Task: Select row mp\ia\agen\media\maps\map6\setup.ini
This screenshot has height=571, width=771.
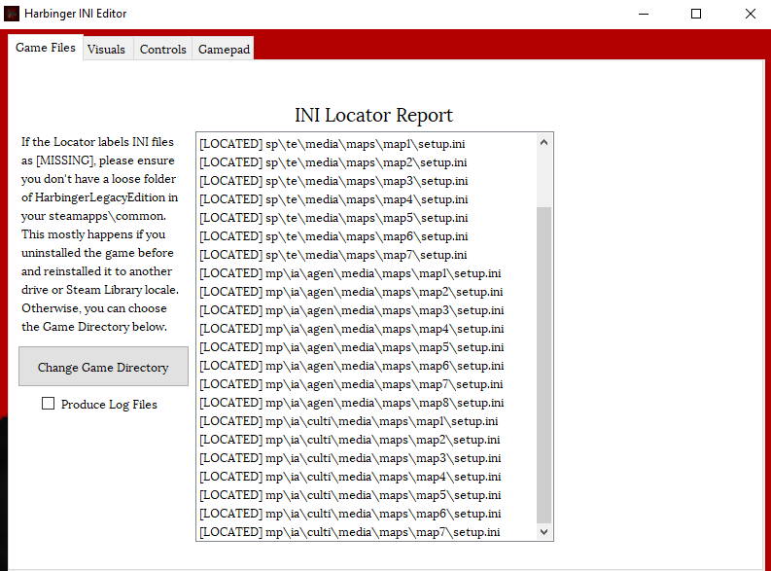Action: [x=367, y=366]
